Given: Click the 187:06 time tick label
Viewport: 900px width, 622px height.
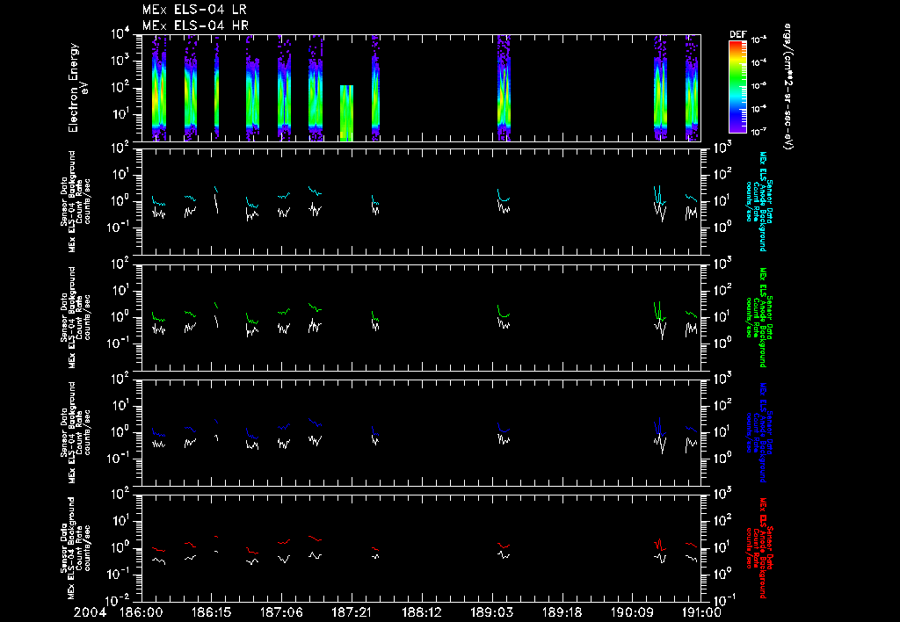Looking at the screenshot, I should pyautogui.click(x=281, y=613).
